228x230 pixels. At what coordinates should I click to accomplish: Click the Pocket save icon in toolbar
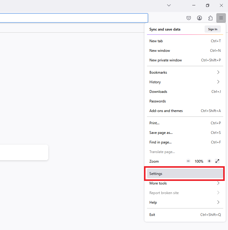point(189,18)
